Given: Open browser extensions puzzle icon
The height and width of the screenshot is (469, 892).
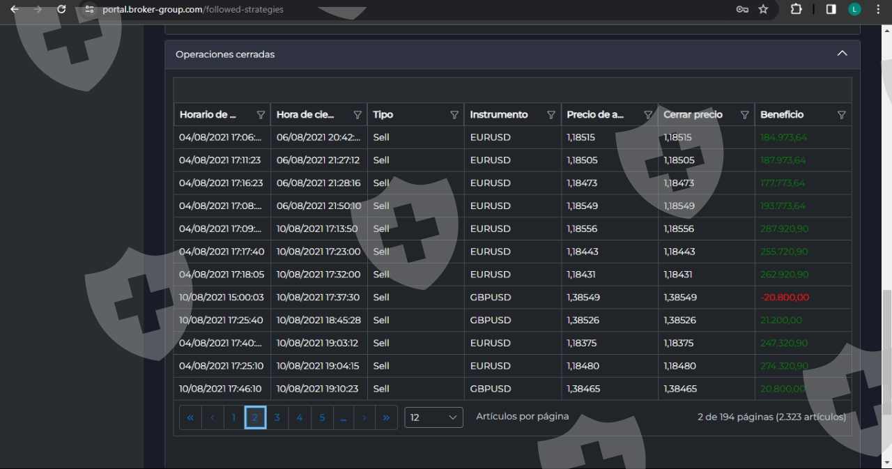Looking at the screenshot, I should 796,10.
